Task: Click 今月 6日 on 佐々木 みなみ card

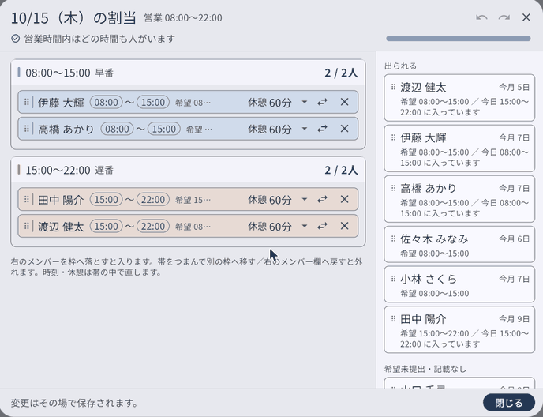Action: pyautogui.click(x=515, y=239)
